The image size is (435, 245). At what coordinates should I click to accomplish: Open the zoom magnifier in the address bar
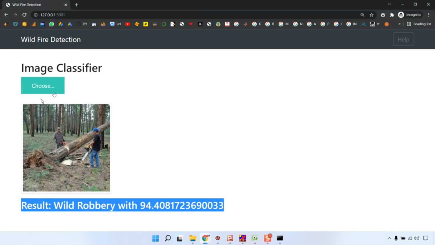[362, 15]
